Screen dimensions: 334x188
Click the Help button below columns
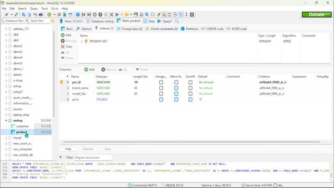point(68,149)
